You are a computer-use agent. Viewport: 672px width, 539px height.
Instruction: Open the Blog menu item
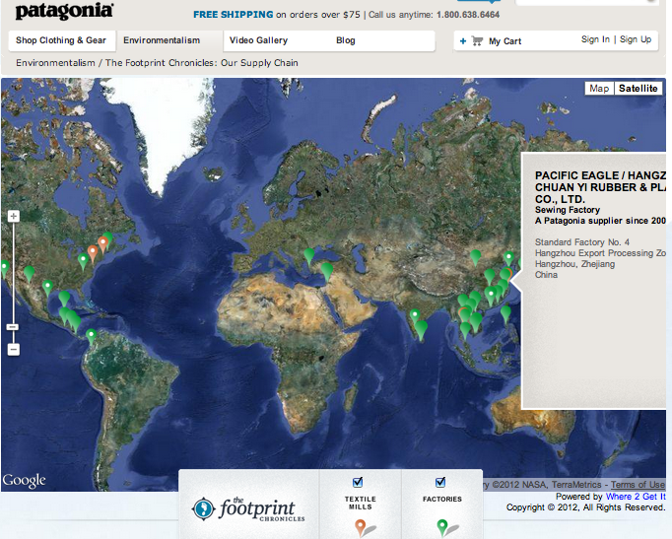coord(346,40)
